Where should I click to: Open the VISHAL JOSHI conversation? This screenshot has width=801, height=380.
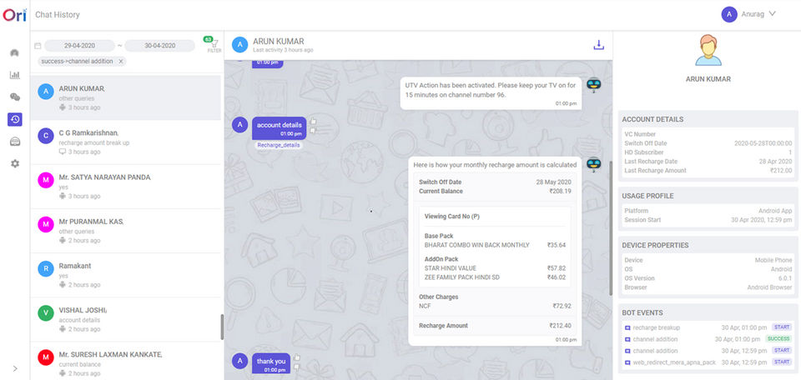pos(126,319)
